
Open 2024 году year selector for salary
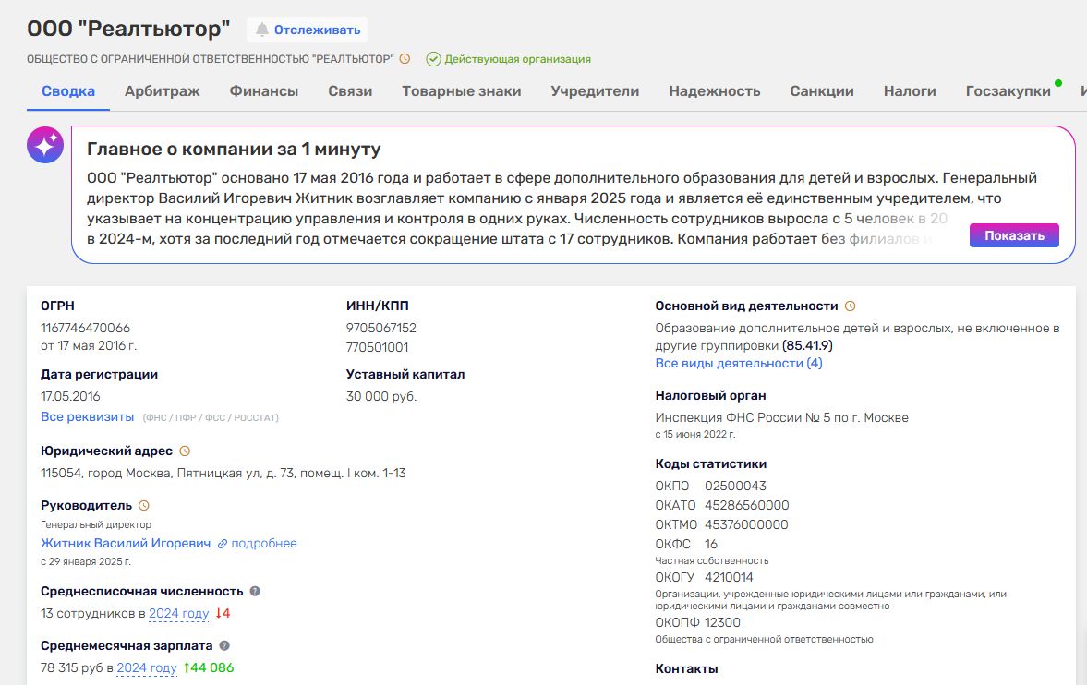(x=146, y=668)
